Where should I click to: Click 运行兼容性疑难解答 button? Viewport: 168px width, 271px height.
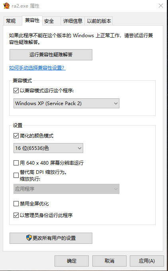coord(51,55)
